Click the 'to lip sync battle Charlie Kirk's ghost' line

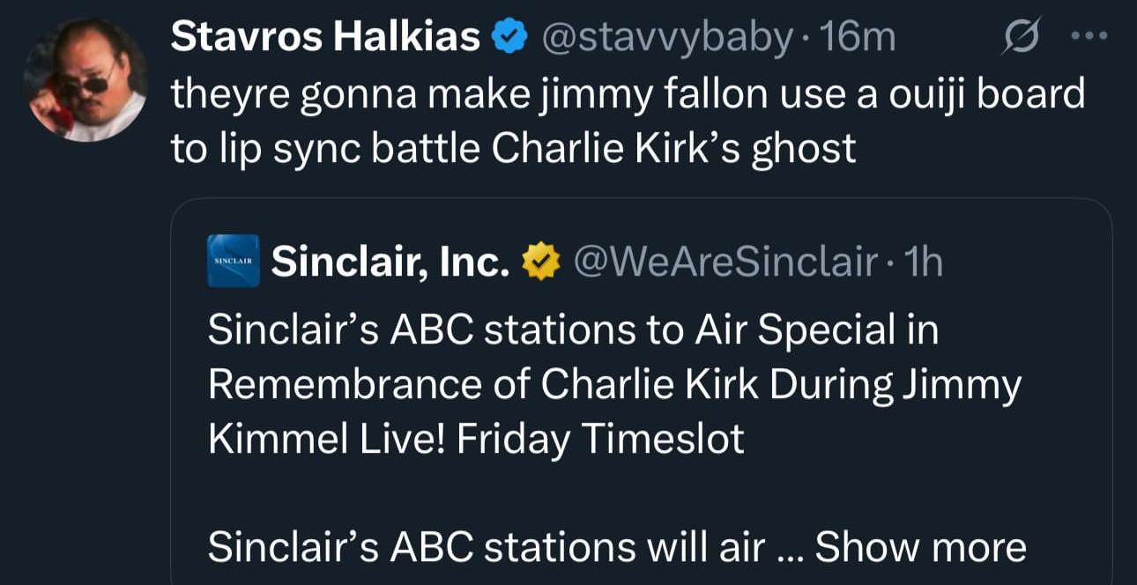pyautogui.click(x=513, y=149)
